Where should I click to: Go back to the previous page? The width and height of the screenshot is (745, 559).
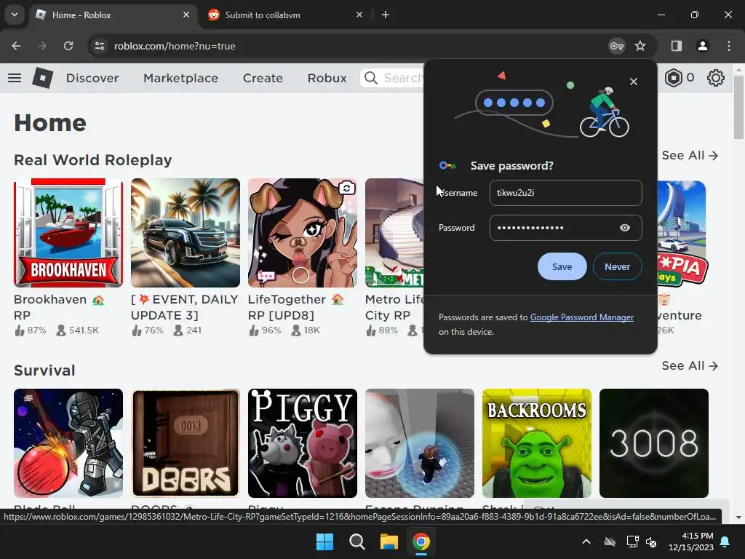click(16, 46)
